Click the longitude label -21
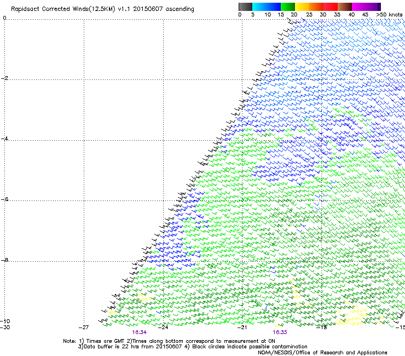The image size is (405, 356). click(242, 328)
